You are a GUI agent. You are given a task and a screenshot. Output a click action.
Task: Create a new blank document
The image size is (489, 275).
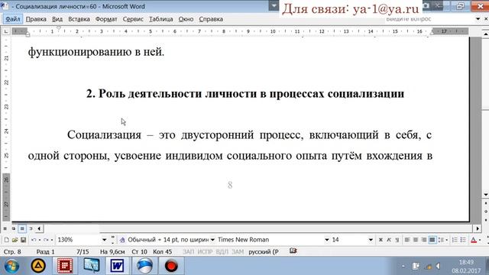coord(6,240)
